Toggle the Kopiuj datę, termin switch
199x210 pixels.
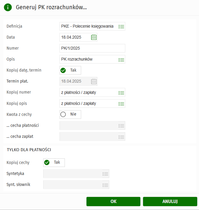70,70
